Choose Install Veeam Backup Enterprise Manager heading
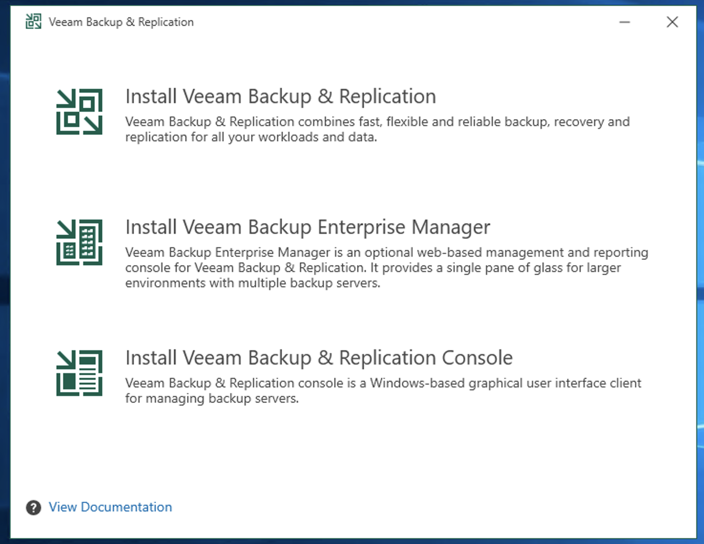Screen dimensions: 704x544 (308, 227)
